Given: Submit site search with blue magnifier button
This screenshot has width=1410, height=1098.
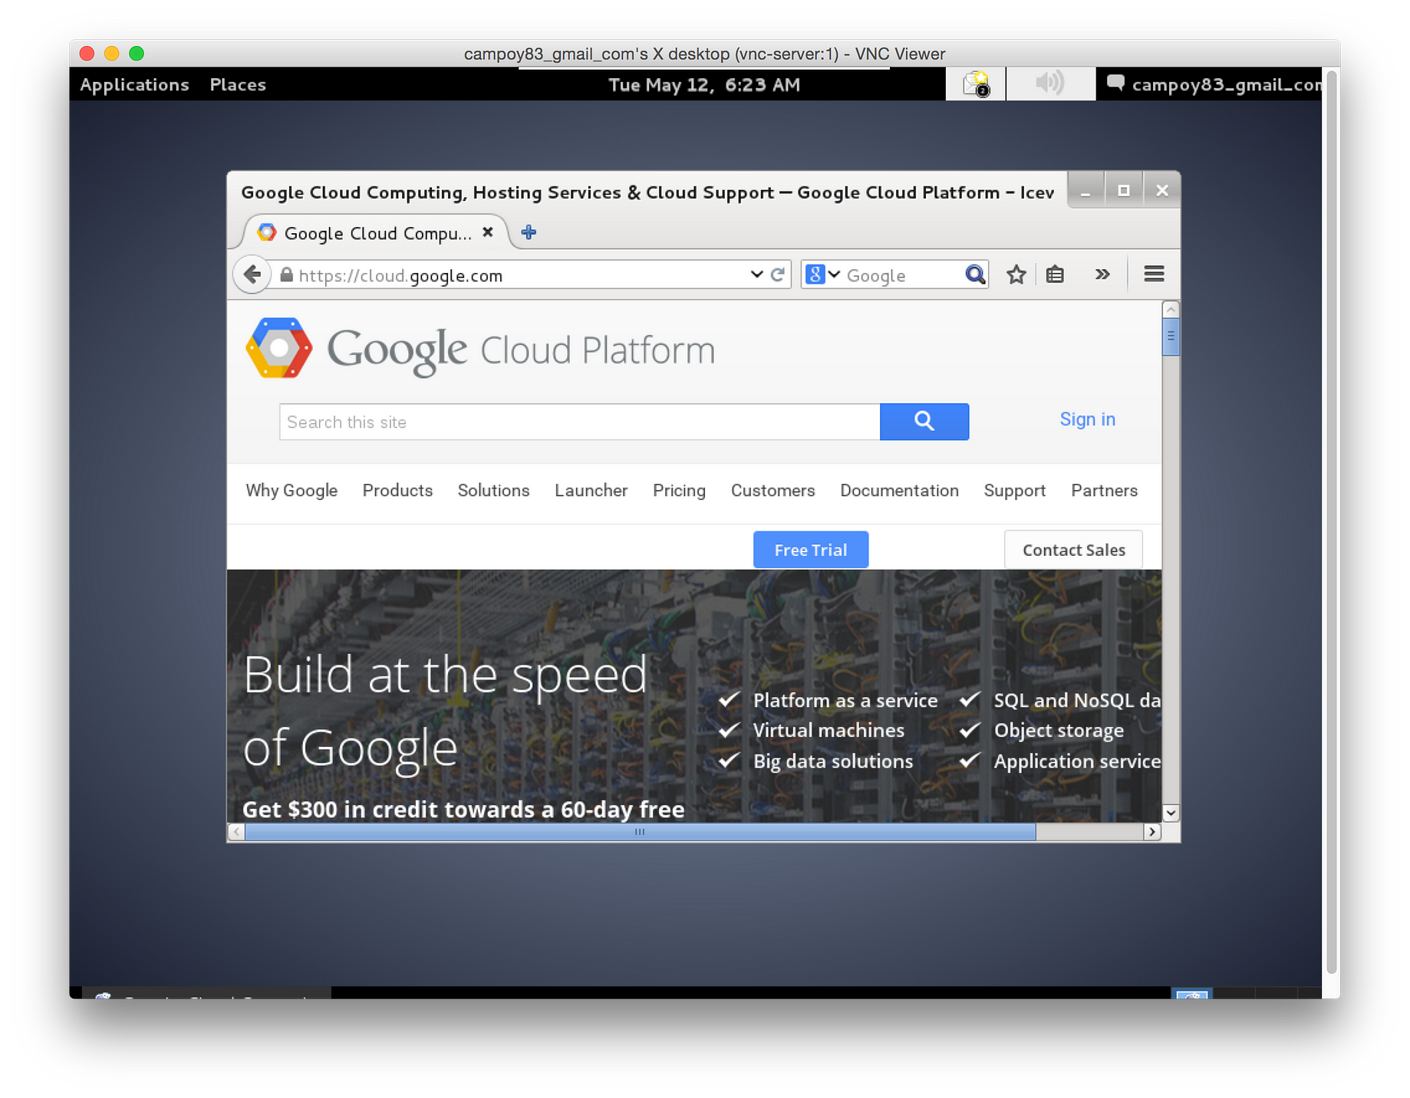Looking at the screenshot, I should coord(924,421).
